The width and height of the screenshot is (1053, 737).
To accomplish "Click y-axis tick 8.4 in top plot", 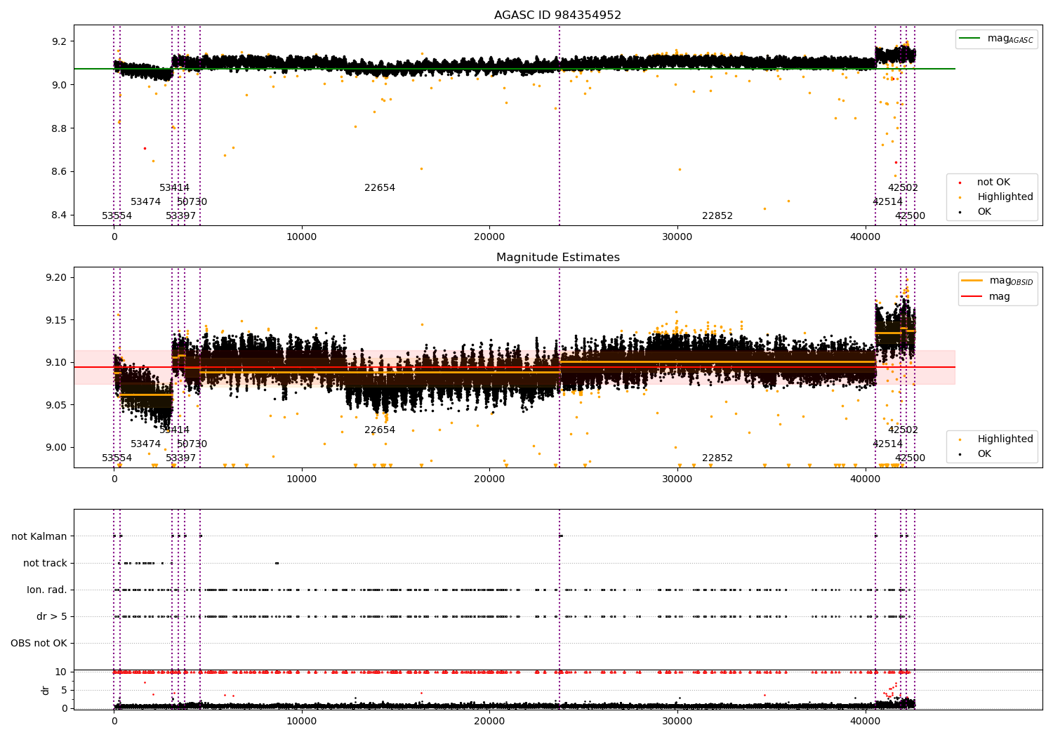I will (x=59, y=215).
